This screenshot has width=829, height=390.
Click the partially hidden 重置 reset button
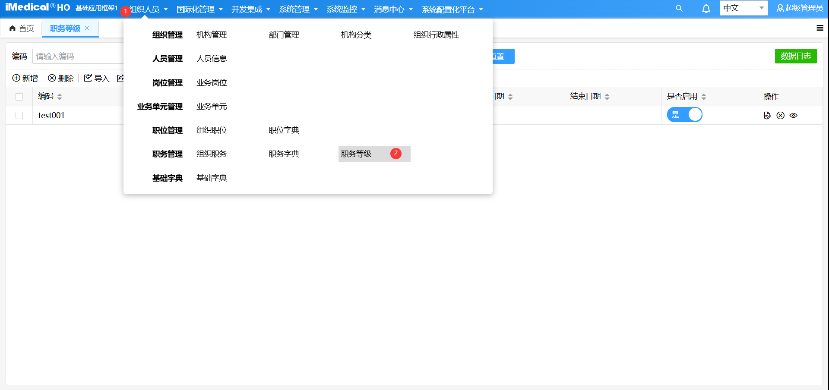coord(503,56)
